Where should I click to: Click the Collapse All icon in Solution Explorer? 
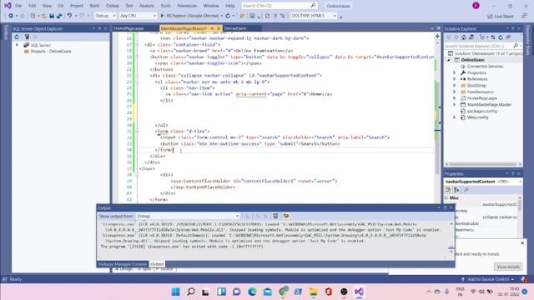tap(508, 37)
